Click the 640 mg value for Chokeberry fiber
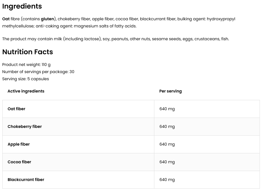 tap(167, 126)
